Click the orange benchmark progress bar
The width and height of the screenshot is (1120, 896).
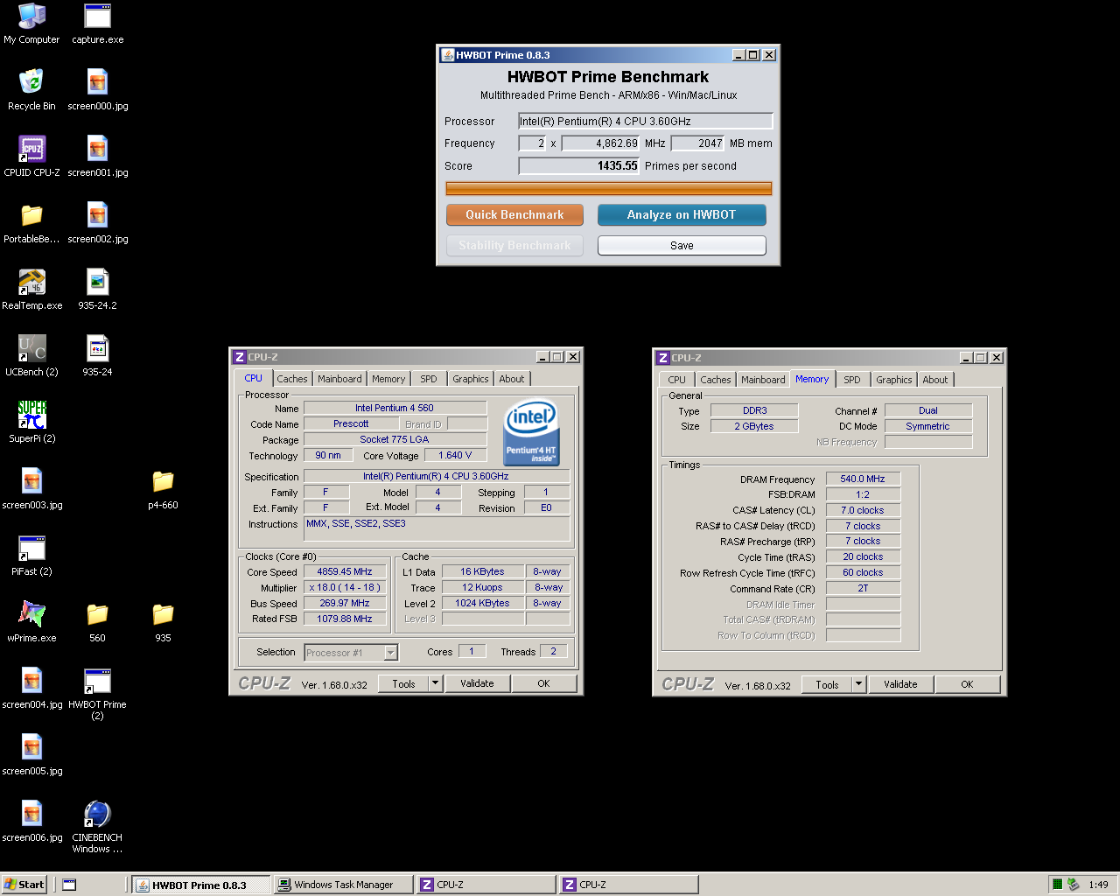coord(609,188)
